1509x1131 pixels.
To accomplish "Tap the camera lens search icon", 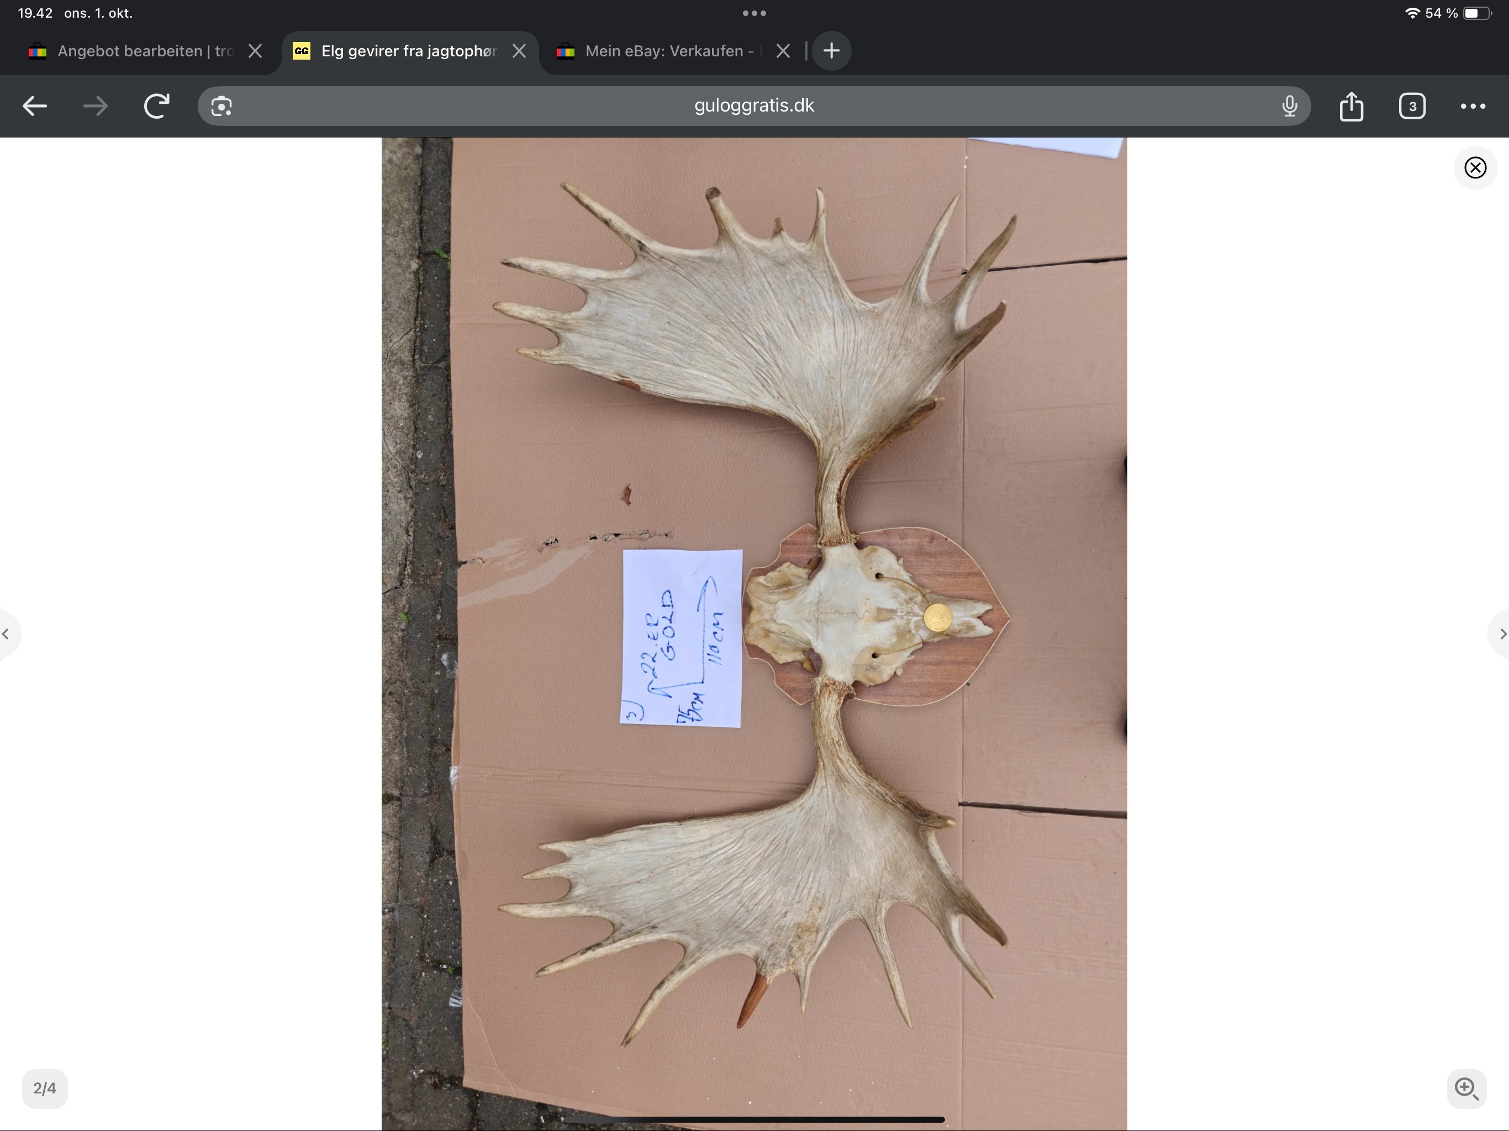I will tap(221, 107).
